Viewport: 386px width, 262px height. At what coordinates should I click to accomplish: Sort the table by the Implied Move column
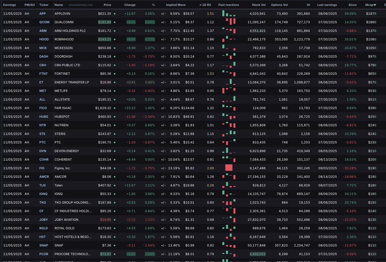click(175, 5)
